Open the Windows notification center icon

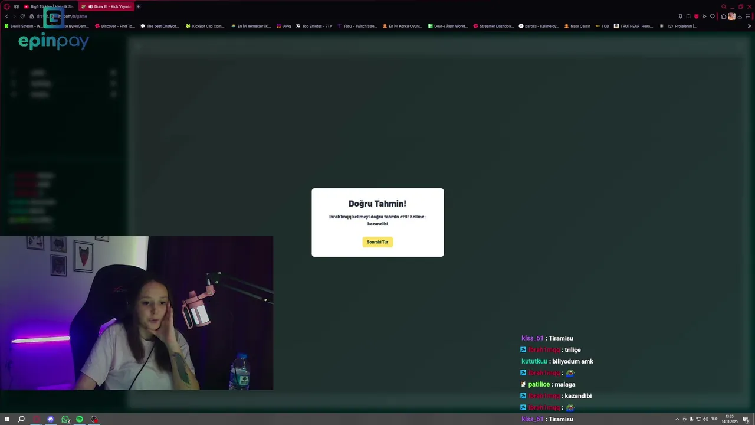(x=746, y=419)
